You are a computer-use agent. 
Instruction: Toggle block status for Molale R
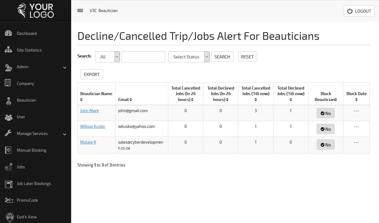click(325, 145)
